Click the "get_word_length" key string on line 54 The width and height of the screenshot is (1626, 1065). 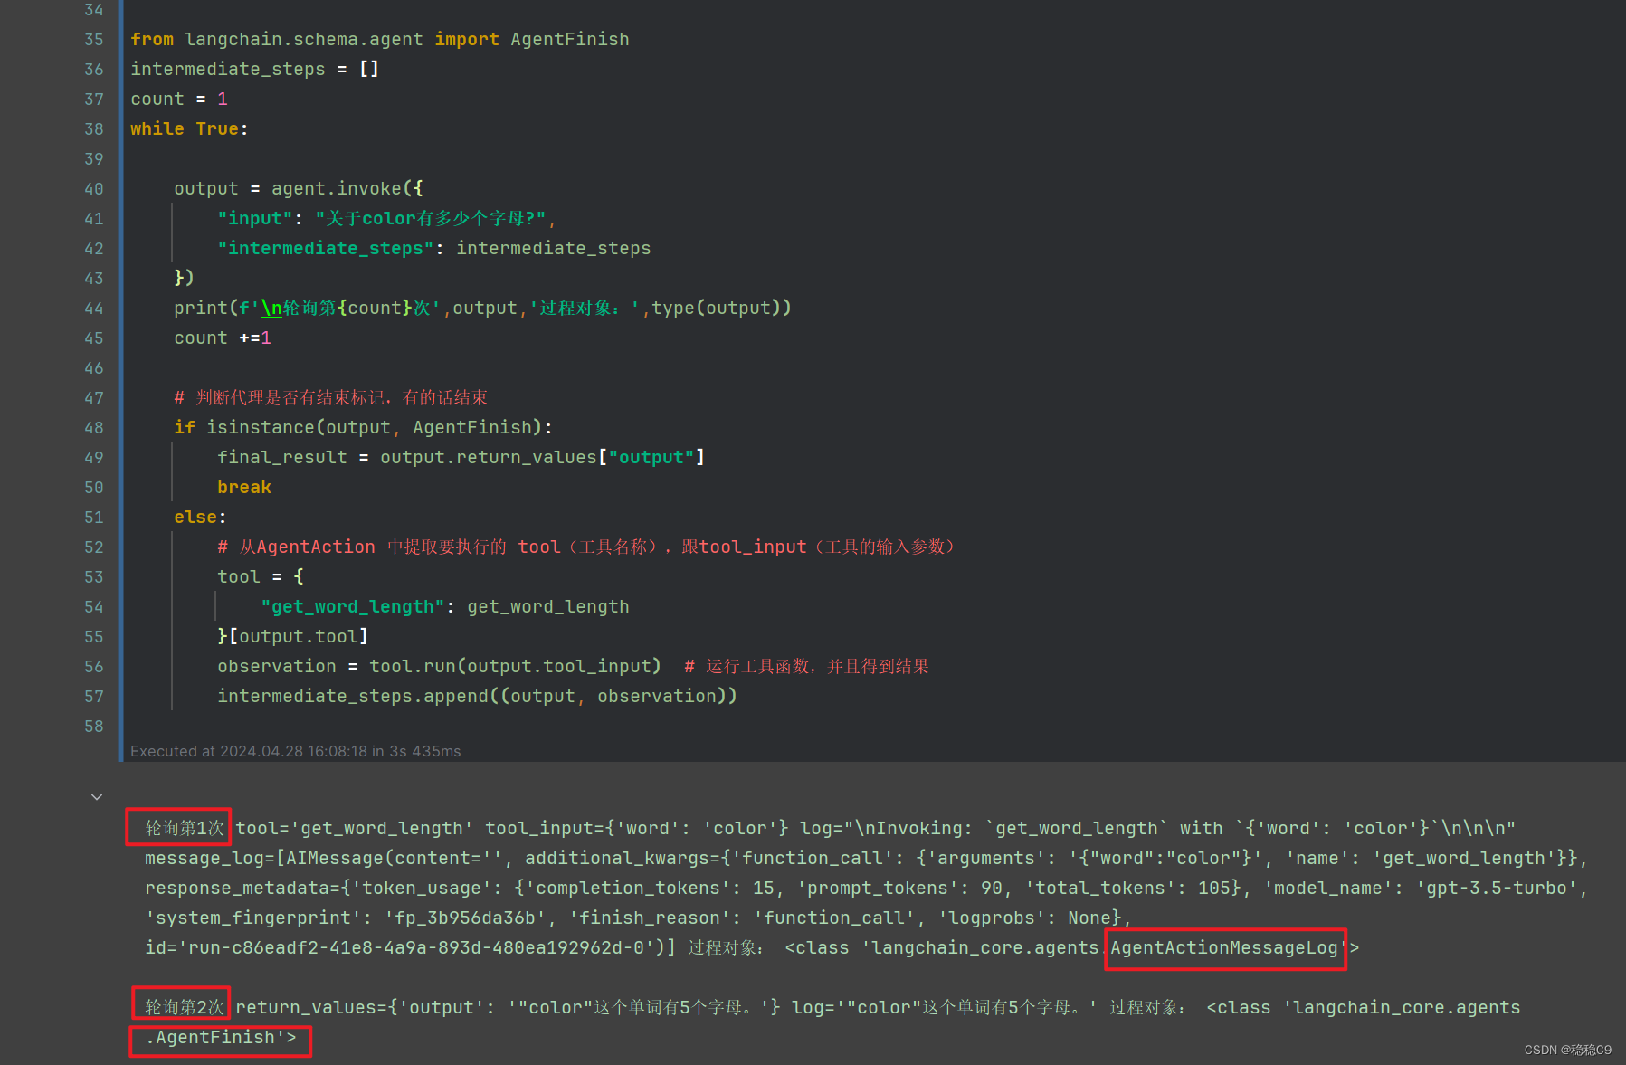(353, 607)
